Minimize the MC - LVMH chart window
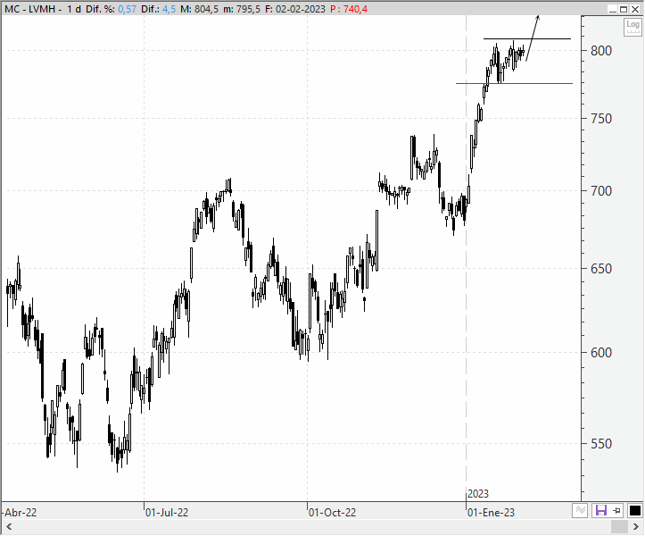Screen dimensions: 645x536 click(x=613, y=9)
